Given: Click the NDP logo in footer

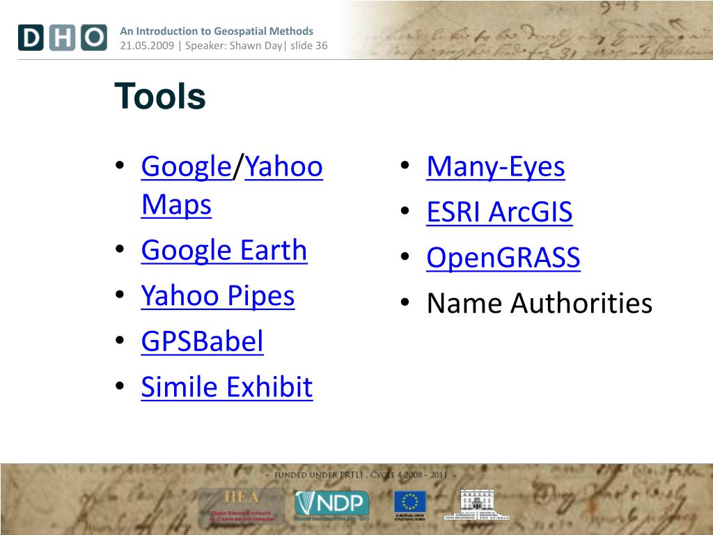Looking at the screenshot, I should click(332, 505).
